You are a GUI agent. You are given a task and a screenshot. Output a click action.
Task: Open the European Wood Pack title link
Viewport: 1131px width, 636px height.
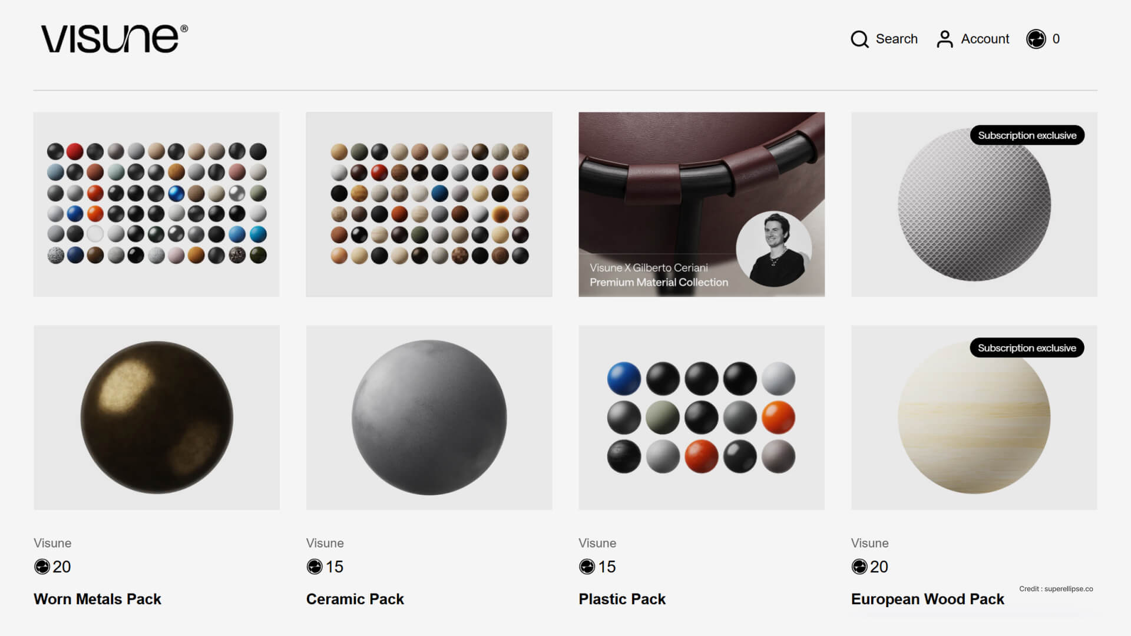click(928, 599)
